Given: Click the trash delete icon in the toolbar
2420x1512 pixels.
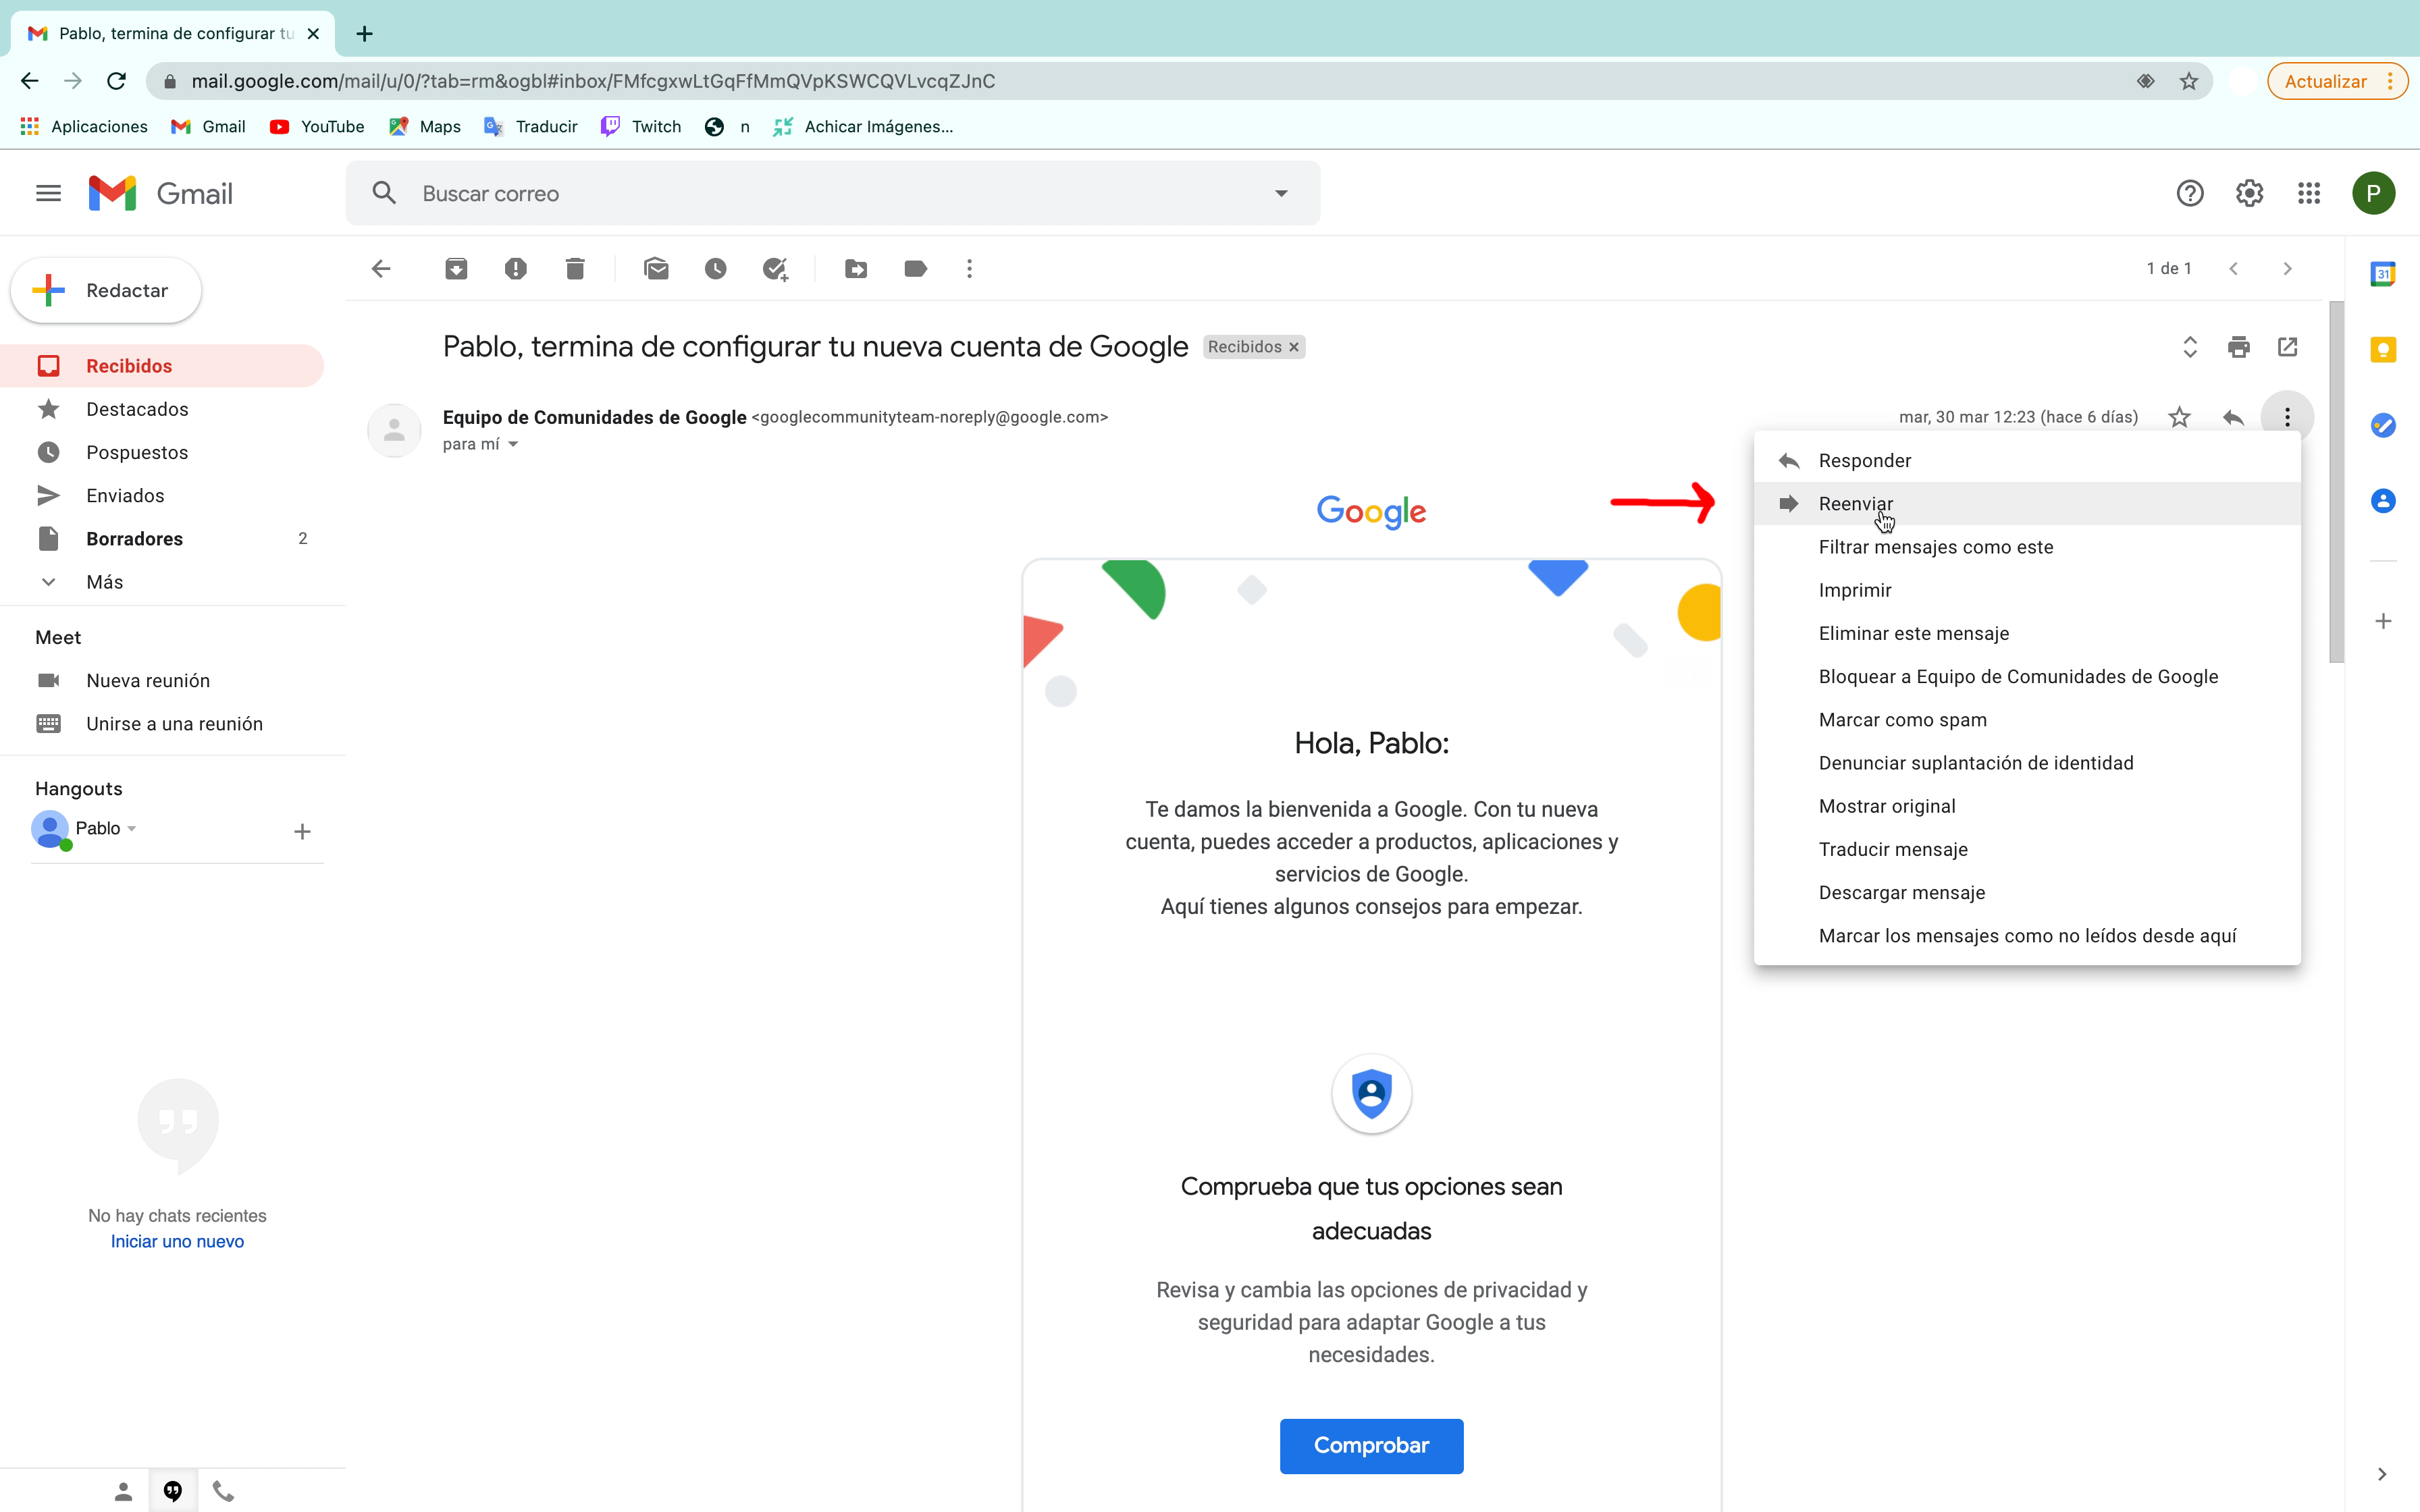Looking at the screenshot, I should pos(575,268).
